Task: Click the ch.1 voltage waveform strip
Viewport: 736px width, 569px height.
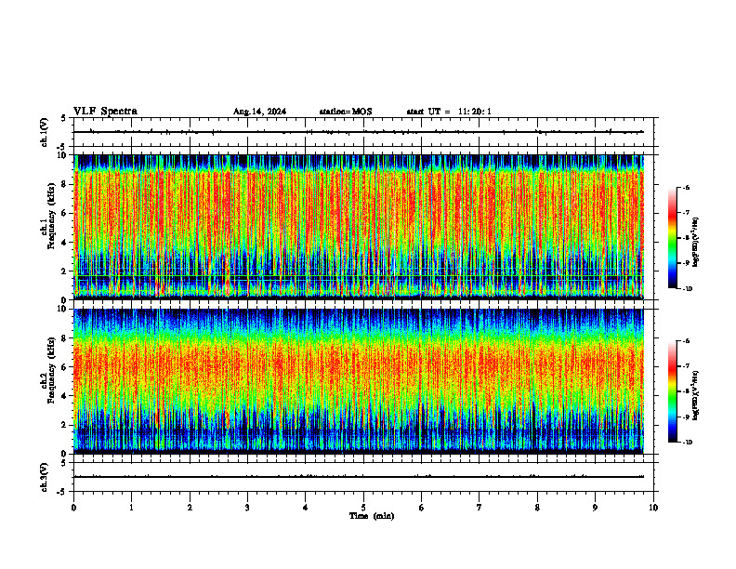Action: [363, 132]
